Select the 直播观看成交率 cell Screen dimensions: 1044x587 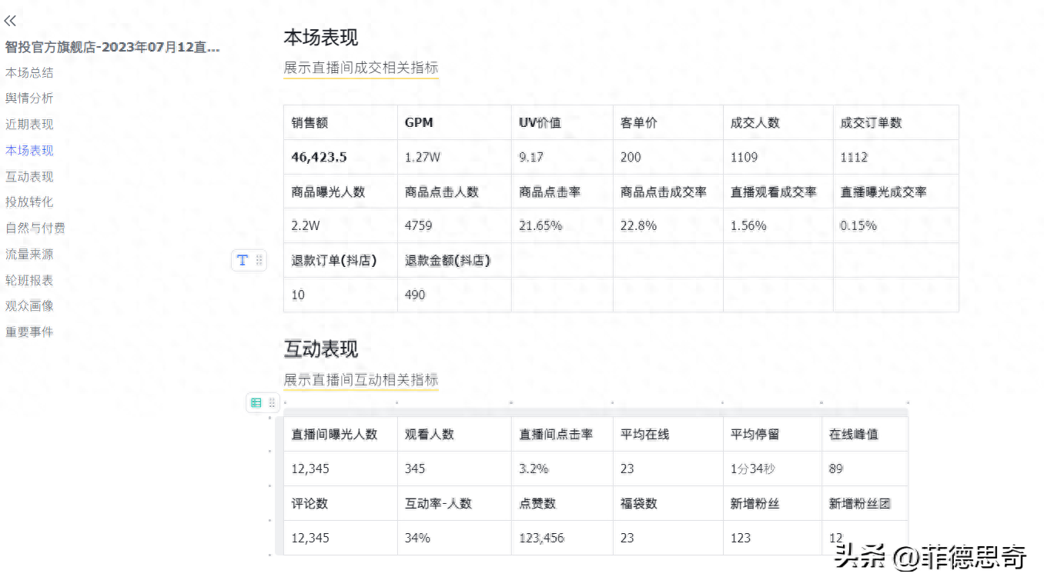(x=778, y=192)
